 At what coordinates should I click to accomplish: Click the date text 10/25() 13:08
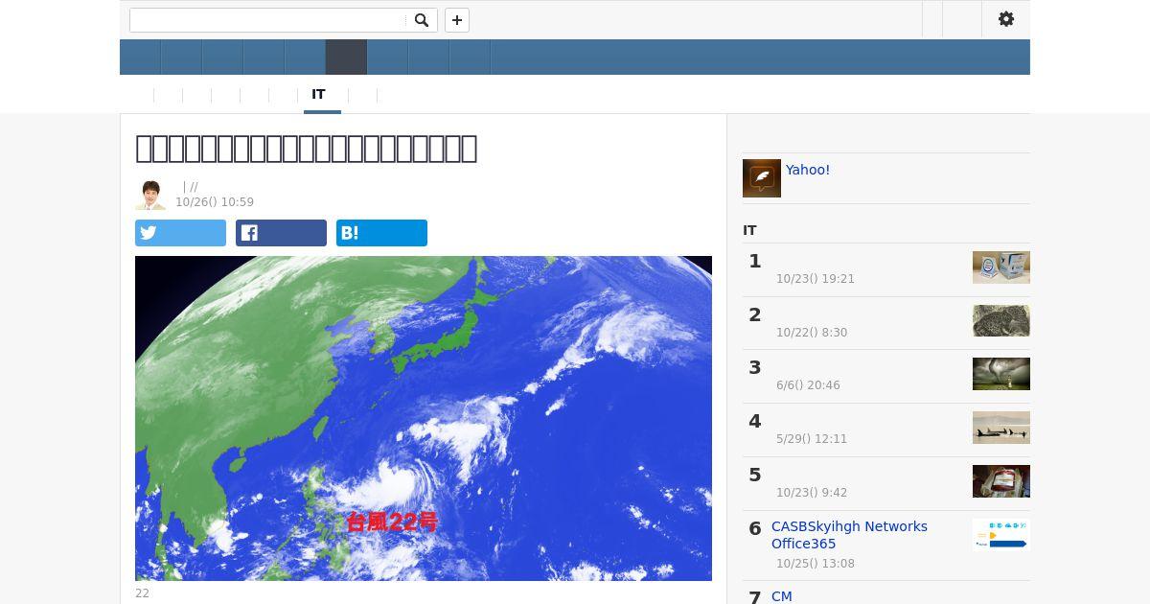click(816, 564)
